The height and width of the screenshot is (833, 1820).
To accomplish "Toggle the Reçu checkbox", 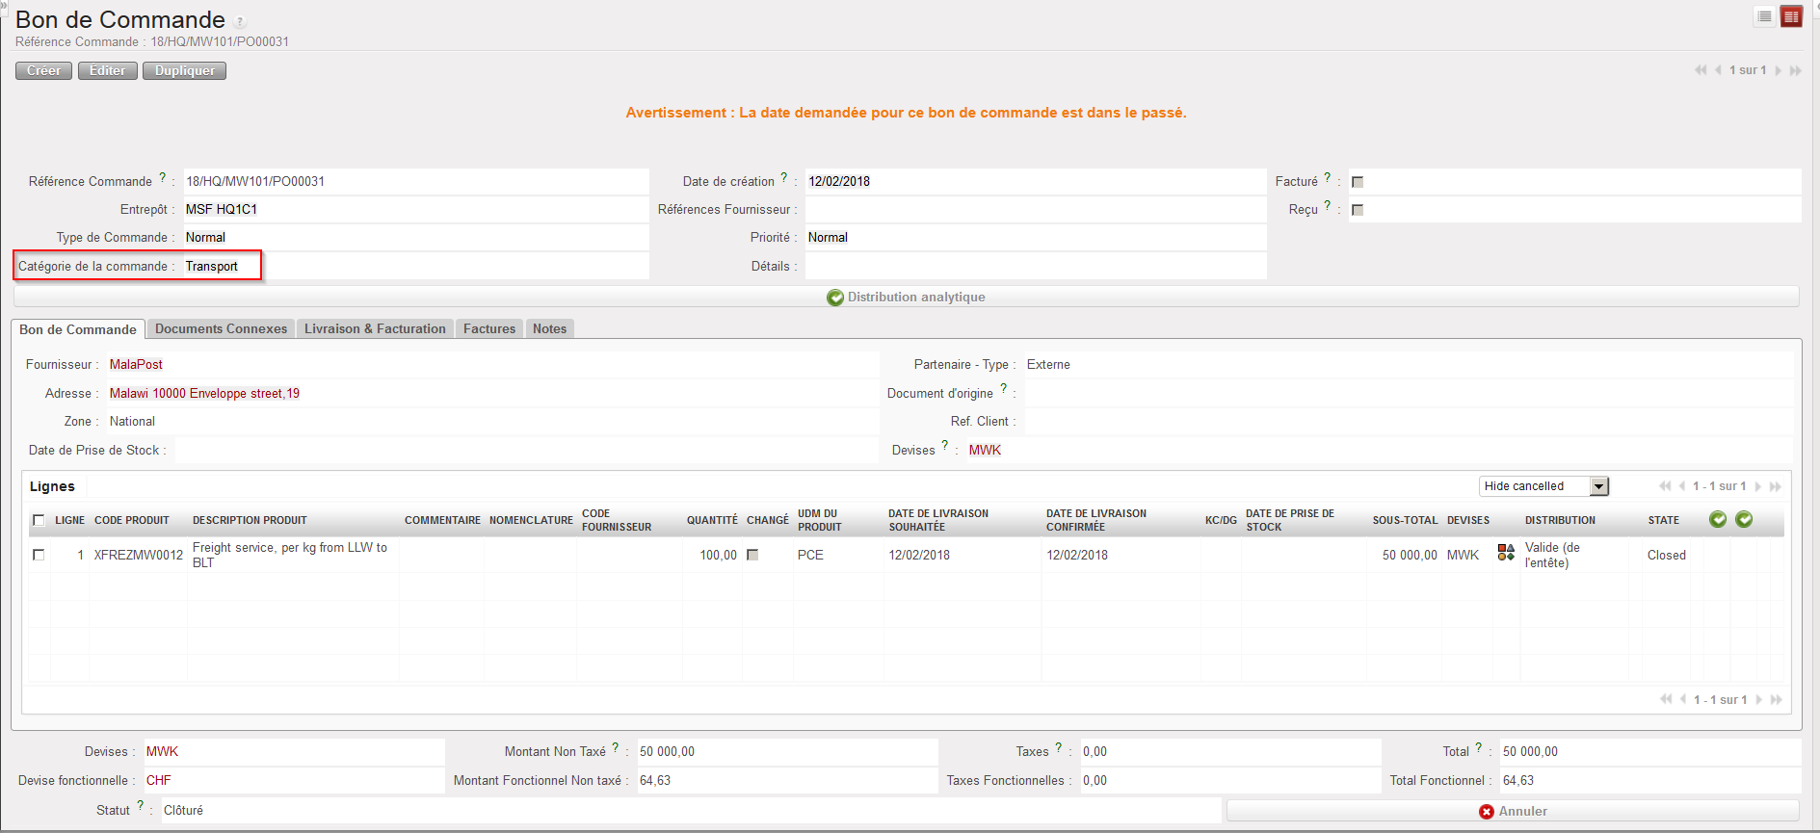I will (x=1358, y=210).
